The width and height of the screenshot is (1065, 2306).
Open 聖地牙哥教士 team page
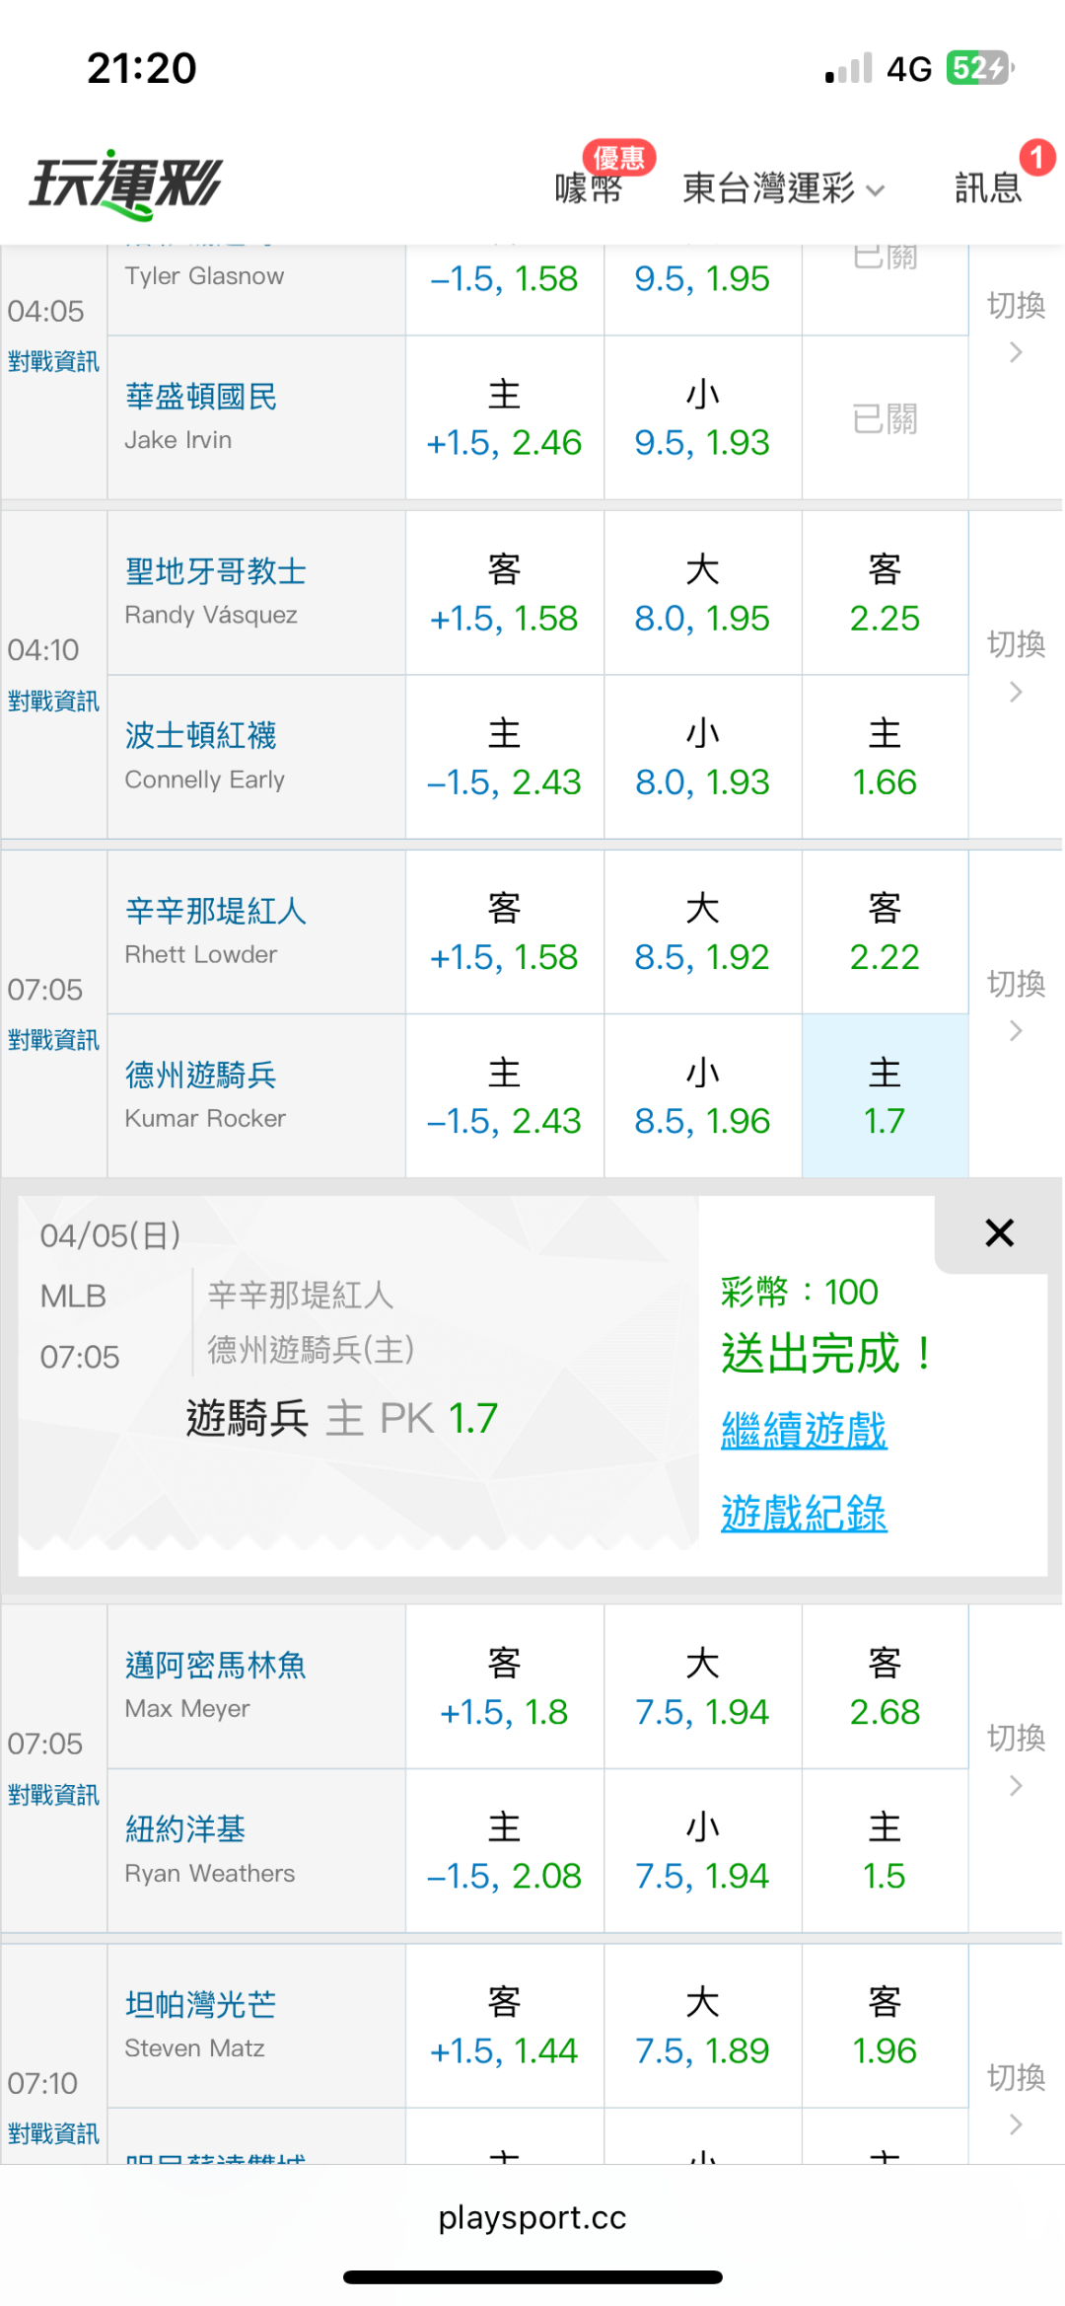216,571
